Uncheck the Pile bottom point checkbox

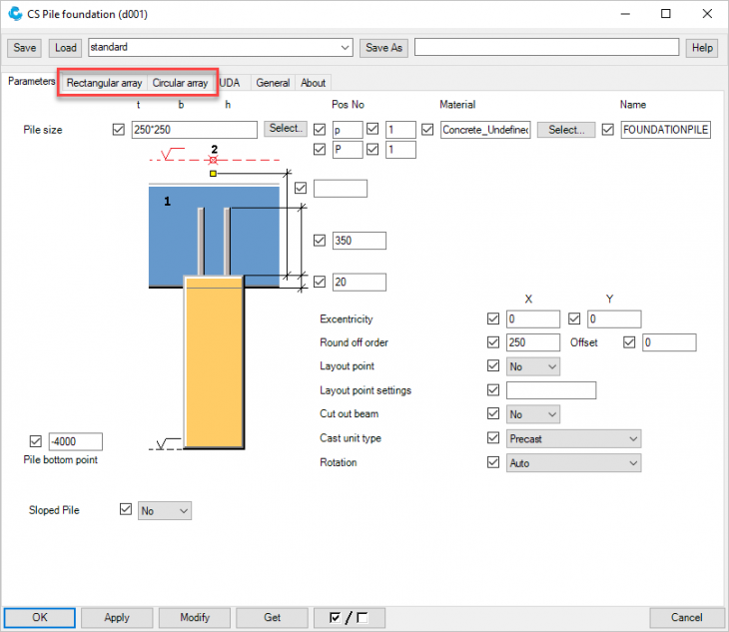point(37,441)
